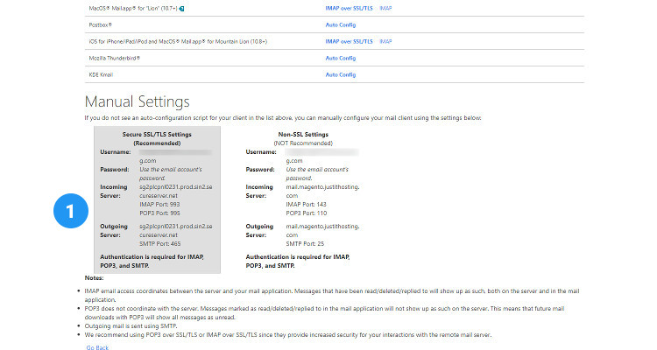657x350 pixels.
Task: Select the IMAP Port: 993 text
Action: (x=159, y=204)
